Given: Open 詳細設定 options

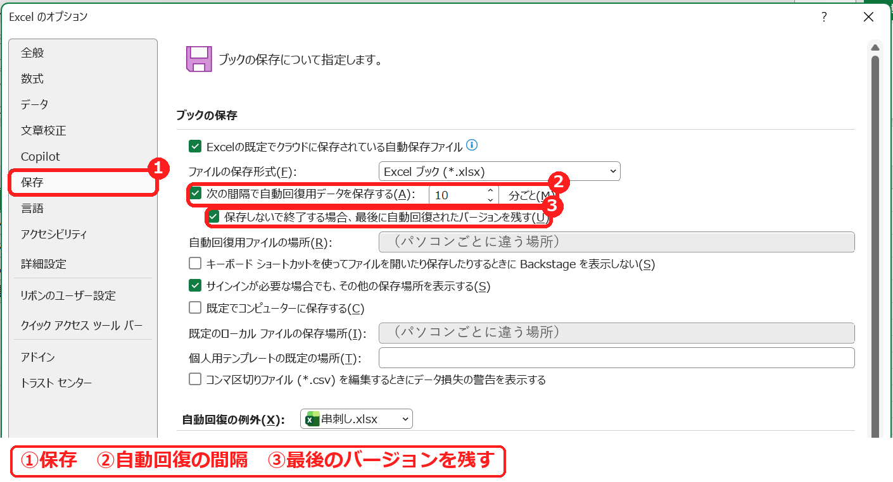Looking at the screenshot, I should [83, 264].
